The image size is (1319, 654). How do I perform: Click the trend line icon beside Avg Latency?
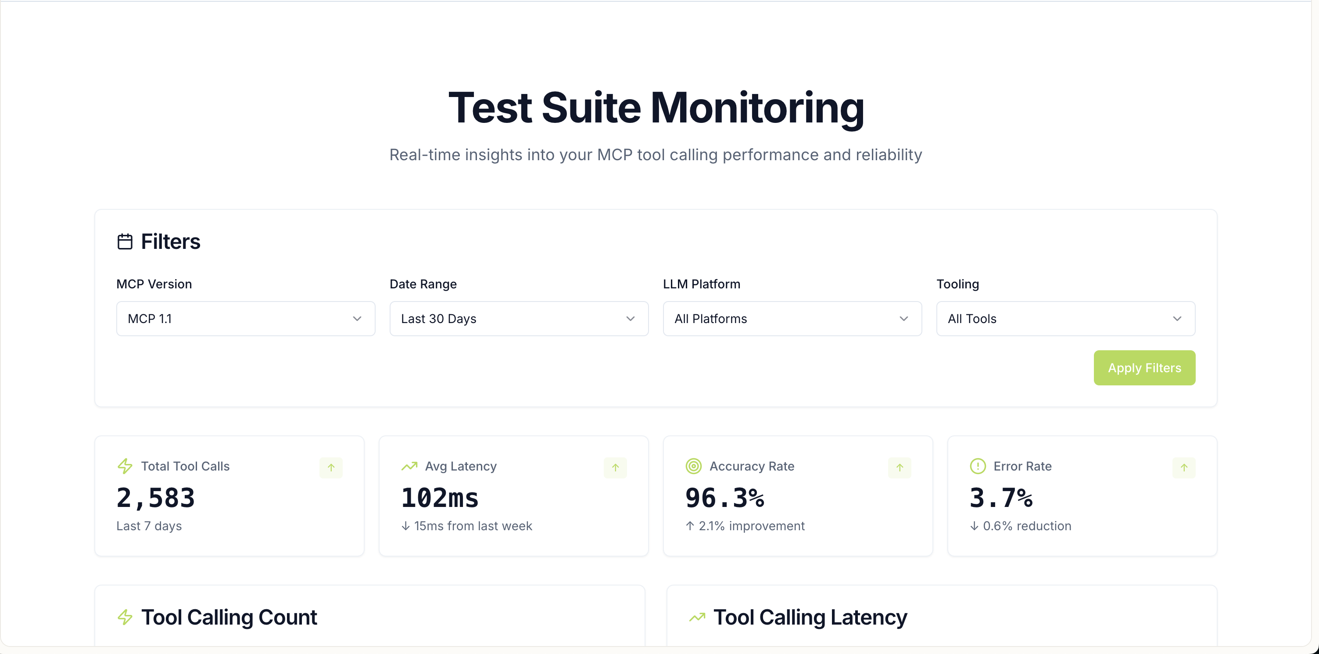[x=409, y=466]
